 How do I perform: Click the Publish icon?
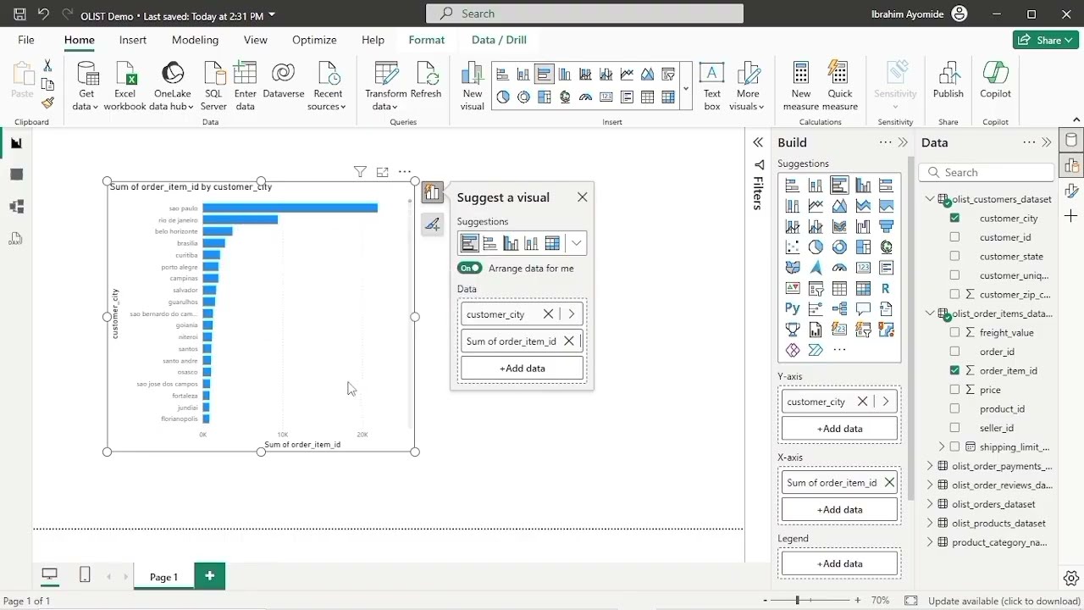[x=948, y=80]
